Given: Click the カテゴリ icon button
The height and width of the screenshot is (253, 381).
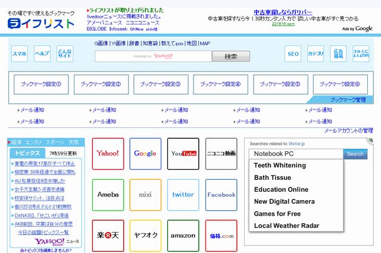Looking at the screenshot, I should click(x=316, y=54).
